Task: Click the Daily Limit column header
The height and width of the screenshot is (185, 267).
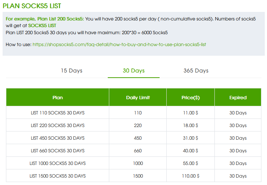Action: pyautogui.click(x=138, y=98)
